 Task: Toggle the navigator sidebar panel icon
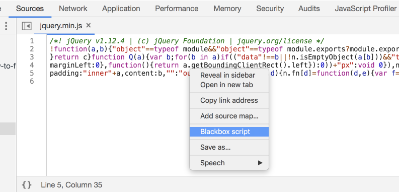[x=27, y=26]
